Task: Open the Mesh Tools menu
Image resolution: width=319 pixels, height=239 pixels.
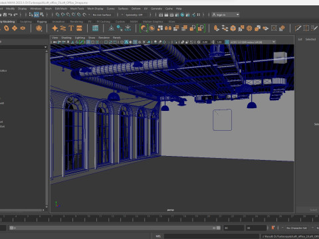Action: 77,9
